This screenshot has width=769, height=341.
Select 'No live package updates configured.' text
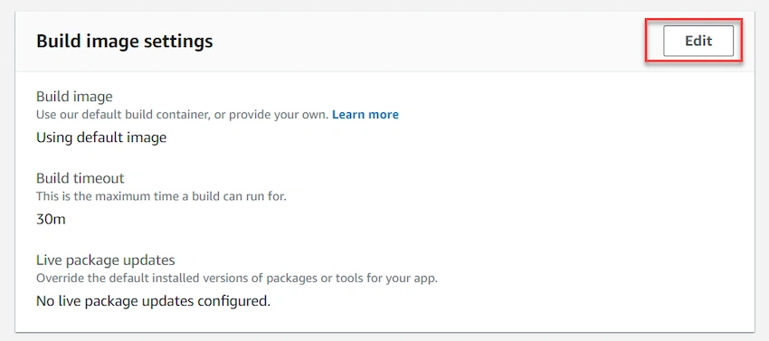pos(154,300)
